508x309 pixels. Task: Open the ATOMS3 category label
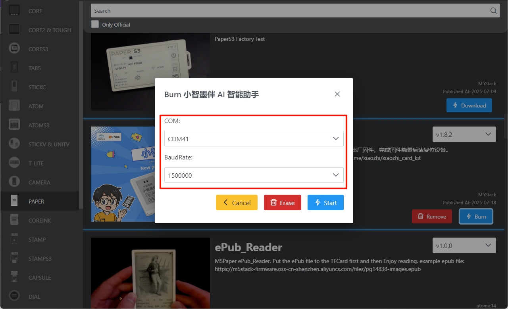pyautogui.click(x=39, y=125)
